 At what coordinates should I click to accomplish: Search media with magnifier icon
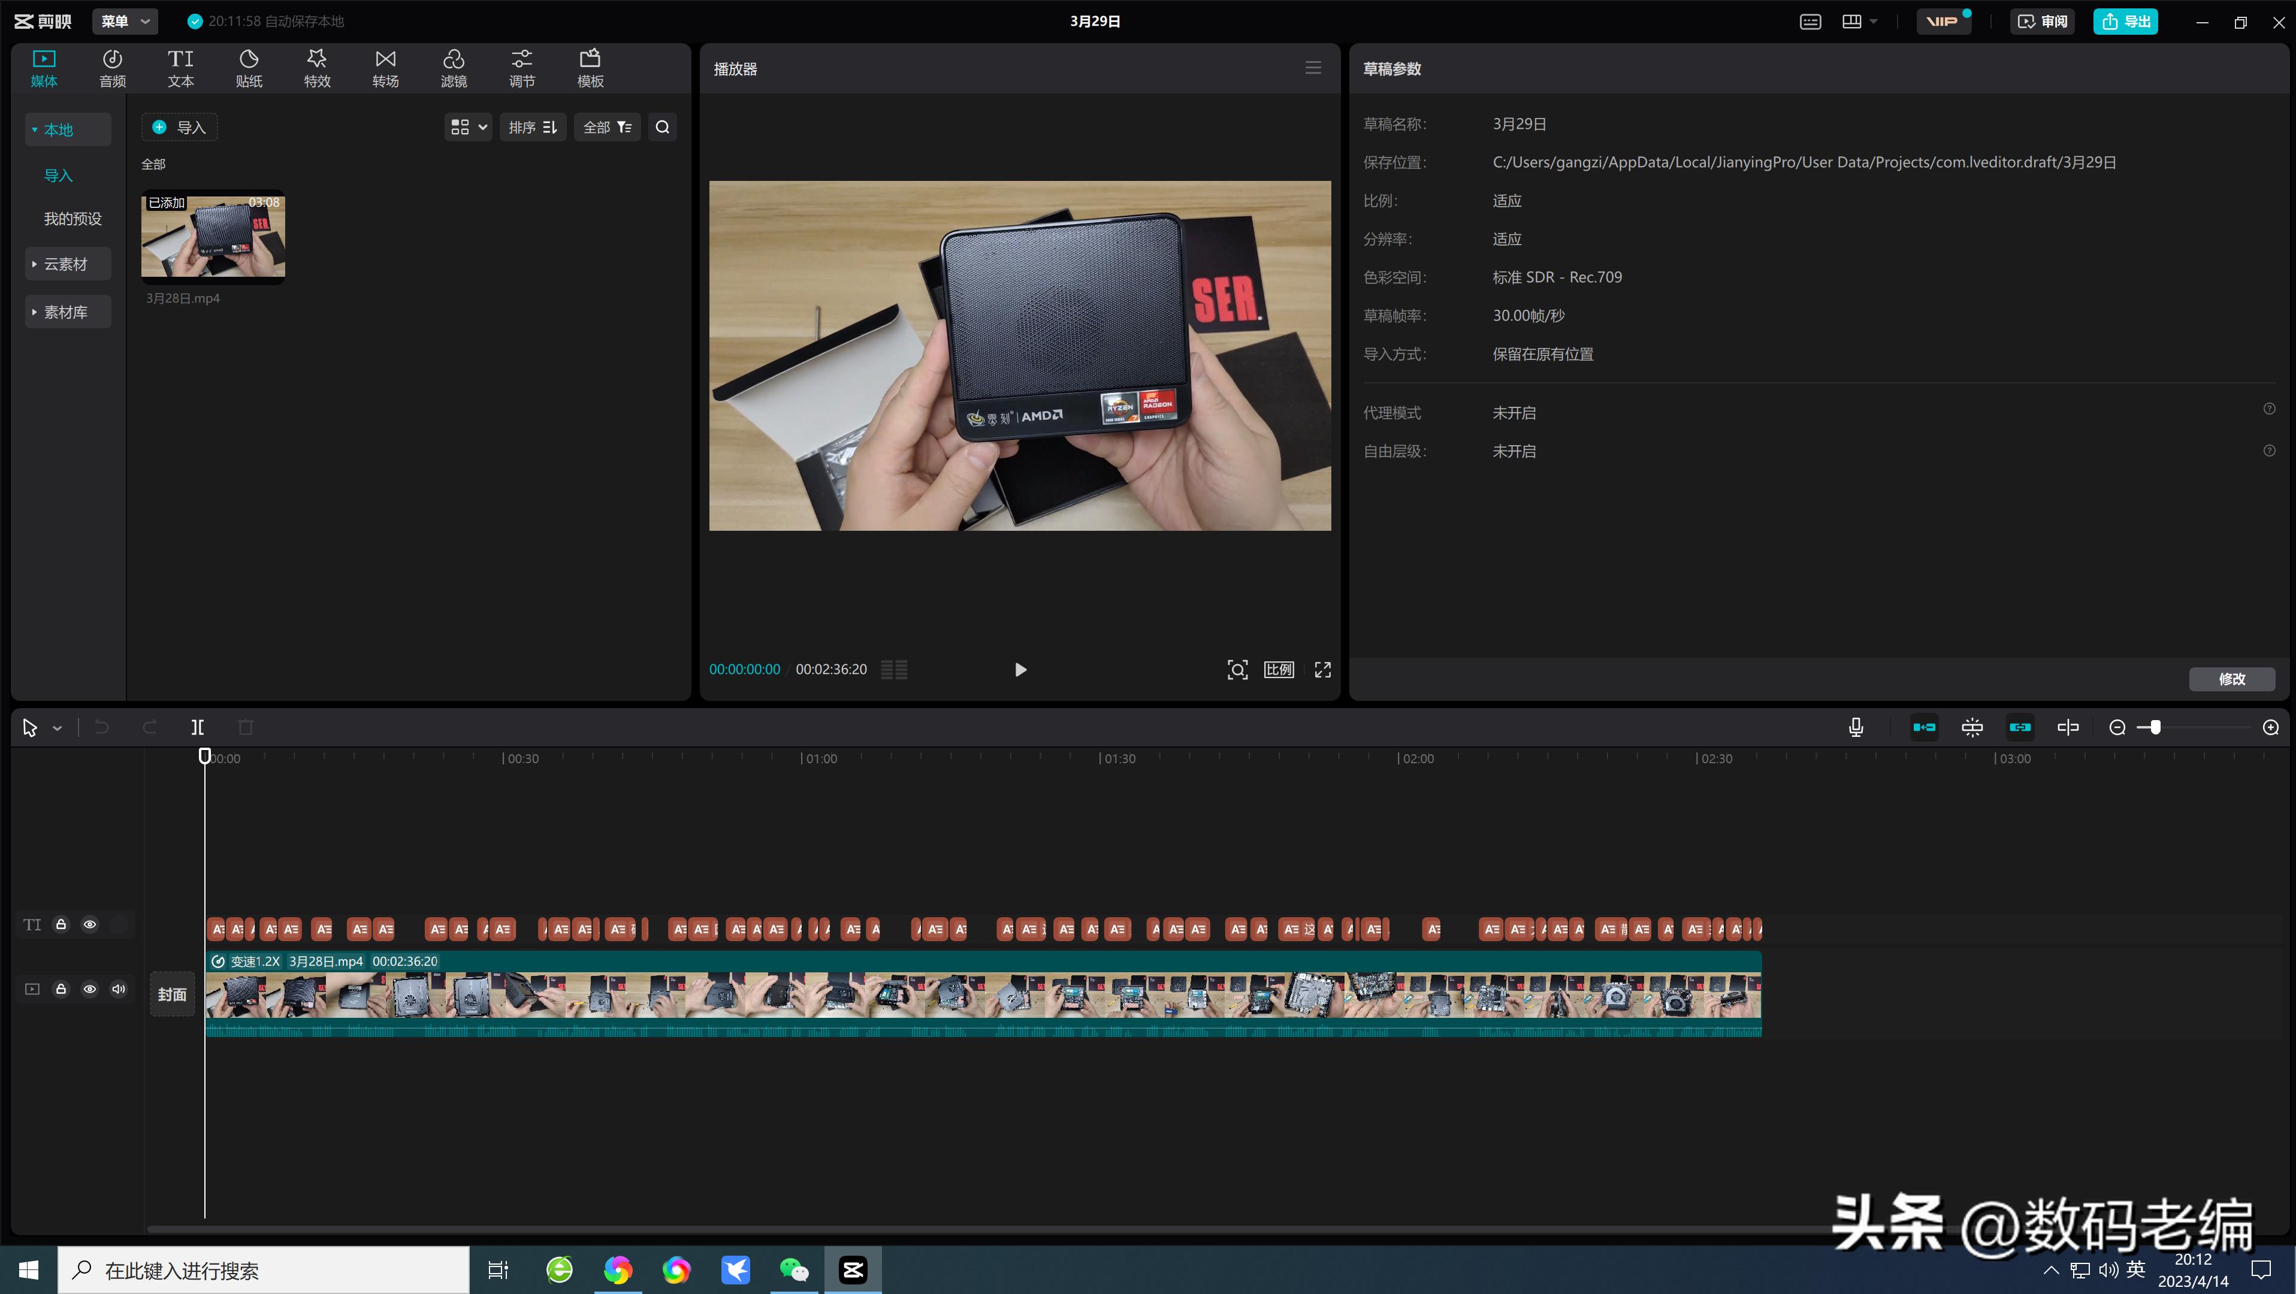[662, 128]
